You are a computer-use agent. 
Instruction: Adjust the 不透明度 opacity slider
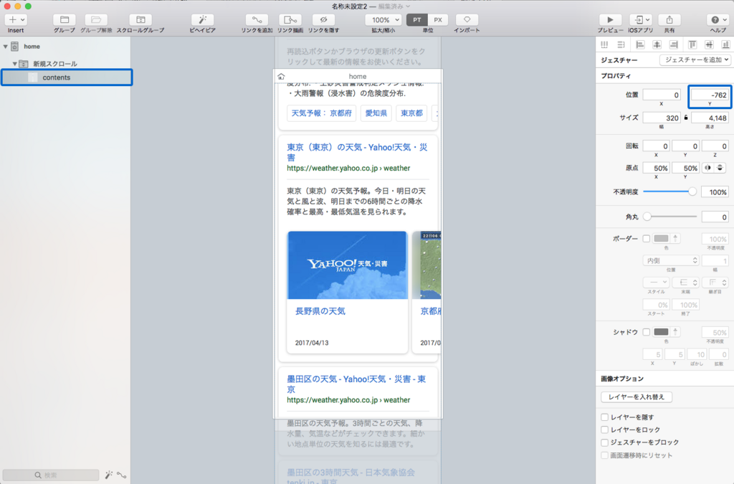(670, 191)
